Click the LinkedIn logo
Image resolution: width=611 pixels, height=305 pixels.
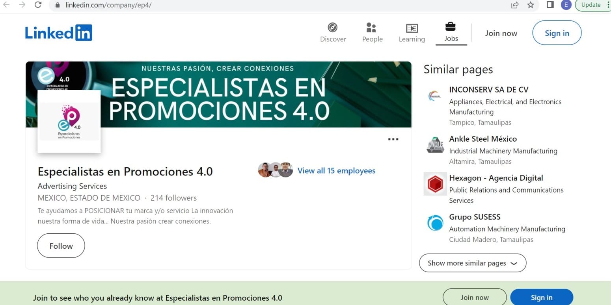pyautogui.click(x=58, y=33)
